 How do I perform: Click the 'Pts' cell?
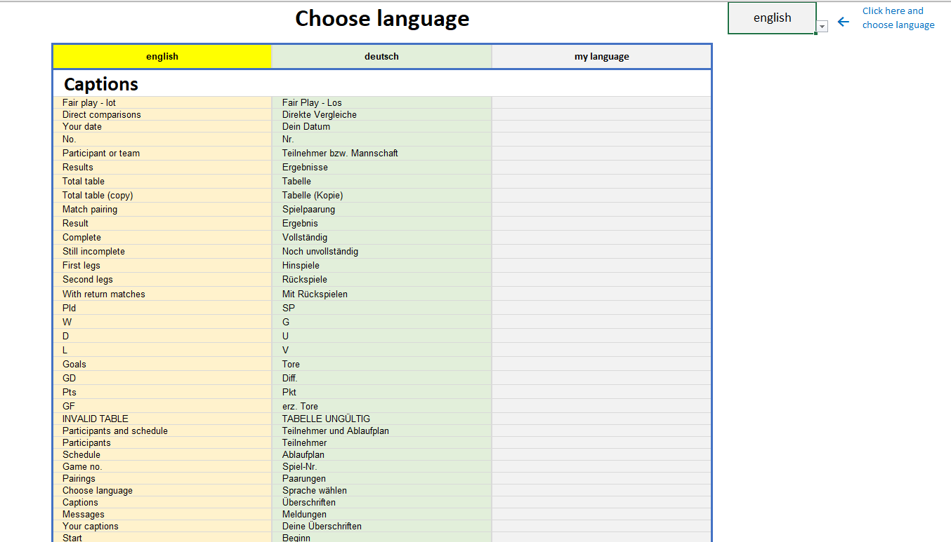tap(162, 392)
